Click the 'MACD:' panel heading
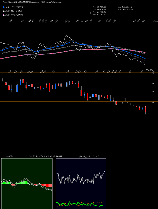158x209 pixels. point(9,156)
